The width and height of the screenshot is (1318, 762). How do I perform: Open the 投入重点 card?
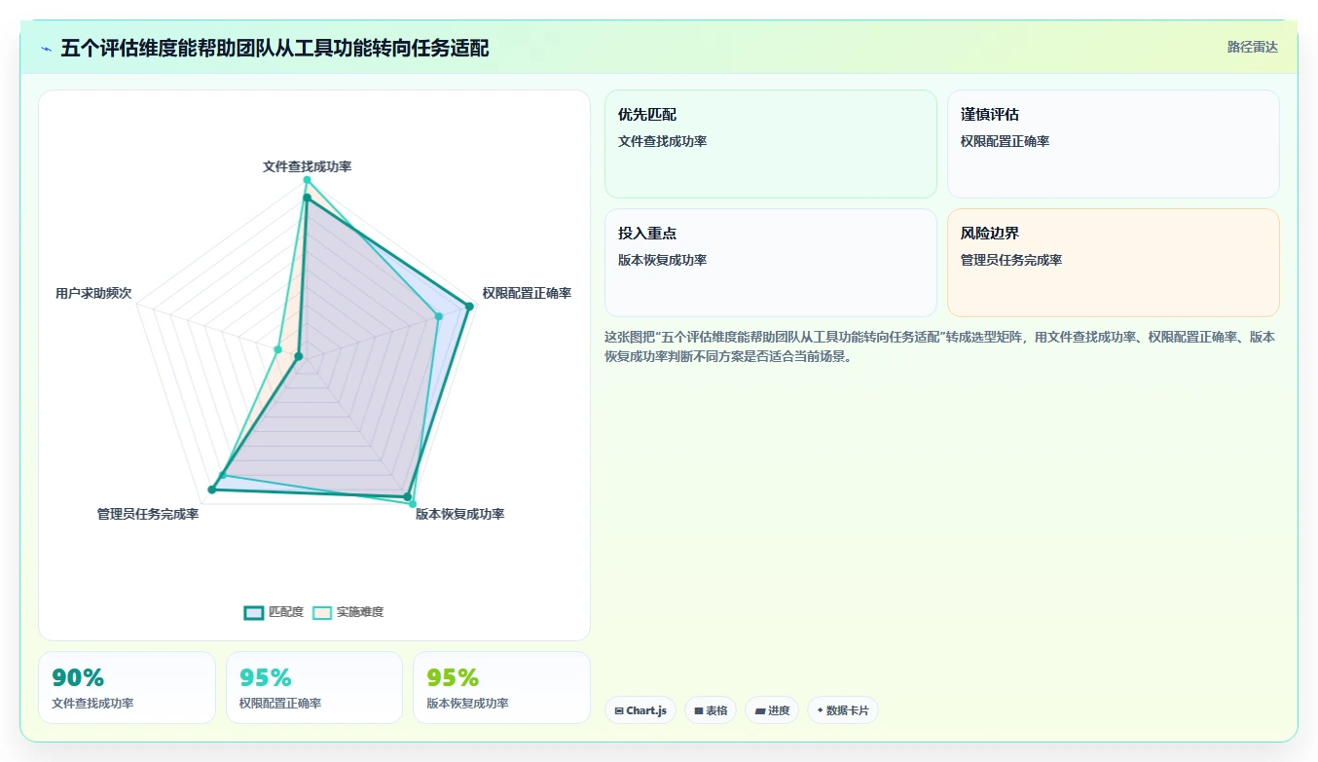[x=770, y=263]
